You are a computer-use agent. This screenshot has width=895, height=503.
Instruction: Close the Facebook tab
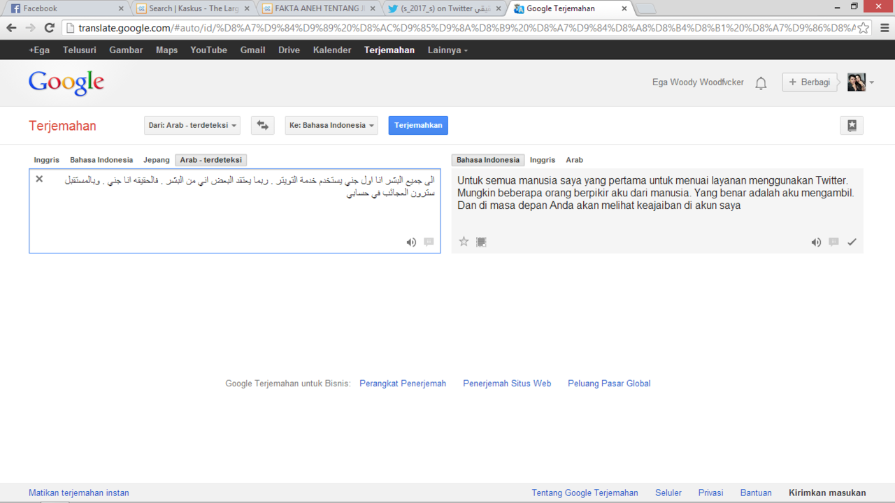pyautogui.click(x=121, y=9)
